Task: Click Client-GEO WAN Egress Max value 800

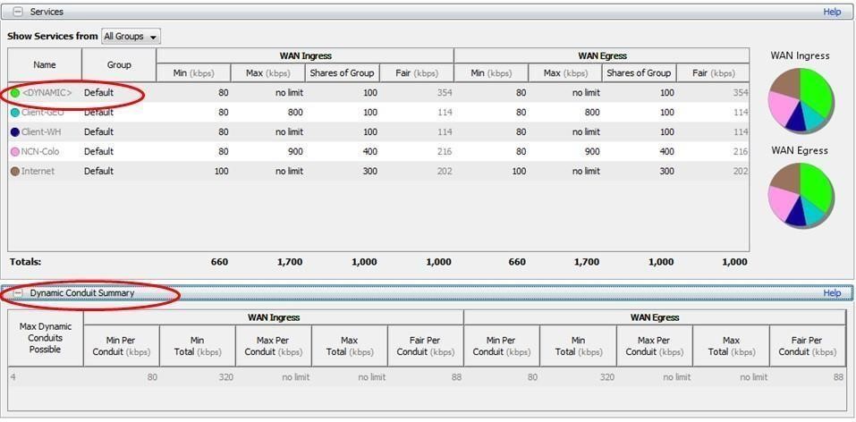Action: 591,113
